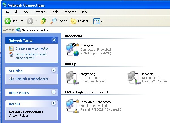Open the Help menu
The image size is (170, 123).
click(x=84, y=12)
